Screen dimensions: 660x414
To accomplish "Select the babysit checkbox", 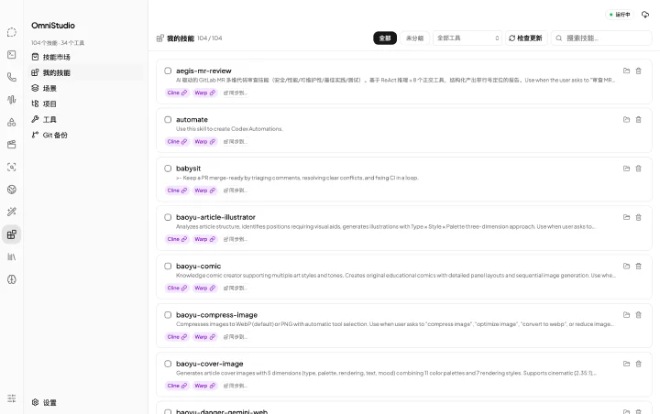I will [x=168, y=169].
